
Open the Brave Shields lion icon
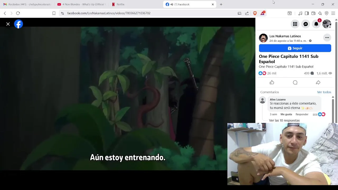[255, 13]
